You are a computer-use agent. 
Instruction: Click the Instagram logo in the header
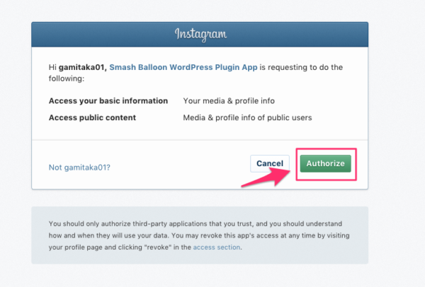click(200, 35)
